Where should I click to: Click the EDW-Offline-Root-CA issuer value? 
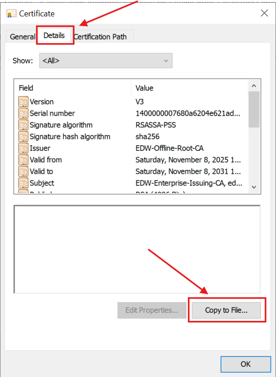tap(170, 148)
